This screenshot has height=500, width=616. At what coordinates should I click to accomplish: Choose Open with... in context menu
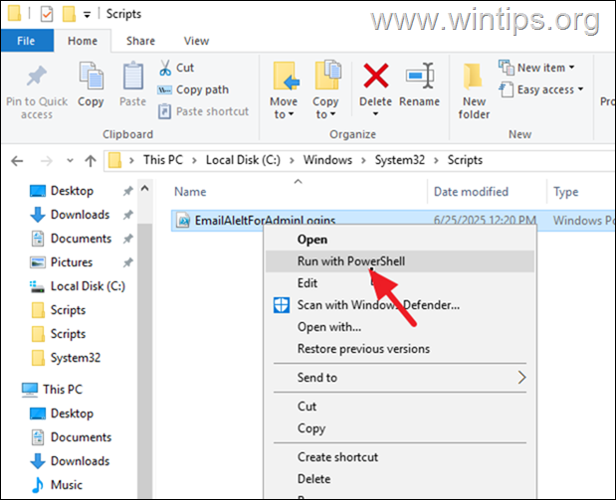(399, 327)
